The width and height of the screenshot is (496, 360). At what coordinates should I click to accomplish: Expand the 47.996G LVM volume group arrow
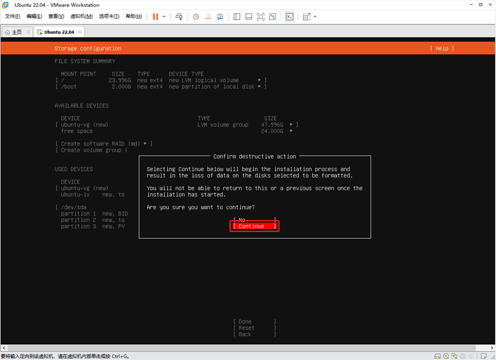[291, 124]
